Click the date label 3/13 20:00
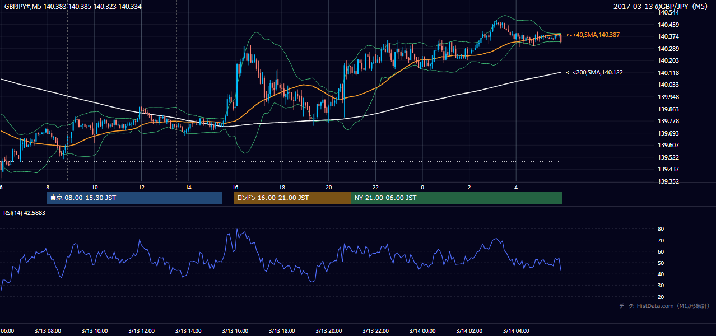Screen dimensions: 716x336 (328, 331)
